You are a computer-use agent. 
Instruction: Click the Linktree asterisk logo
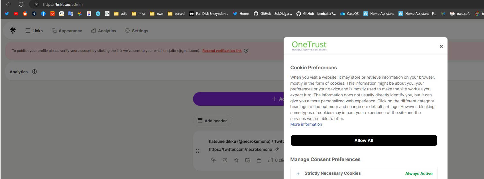pyautogui.click(x=13, y=30)
